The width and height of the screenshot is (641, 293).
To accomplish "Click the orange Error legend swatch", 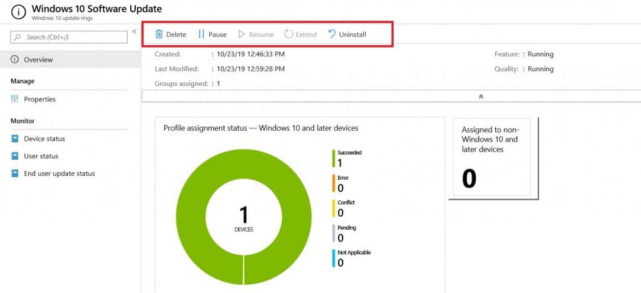I will [x=334, y=183].
